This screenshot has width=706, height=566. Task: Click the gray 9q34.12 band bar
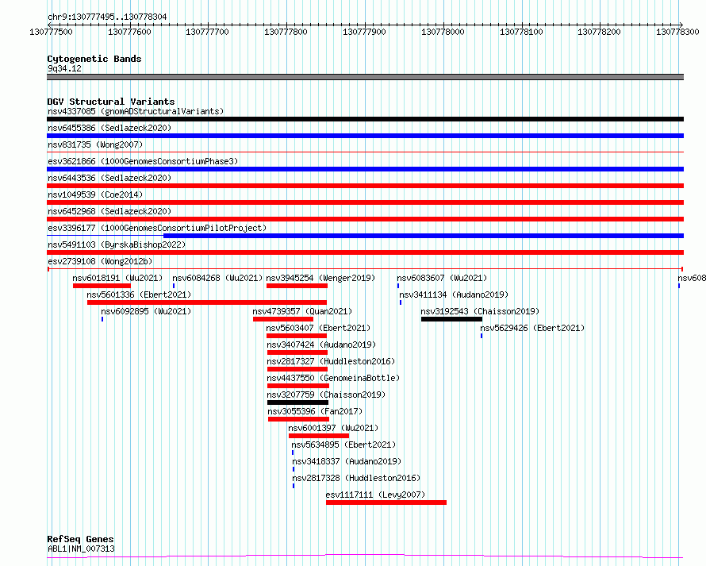tap(365, 77)
